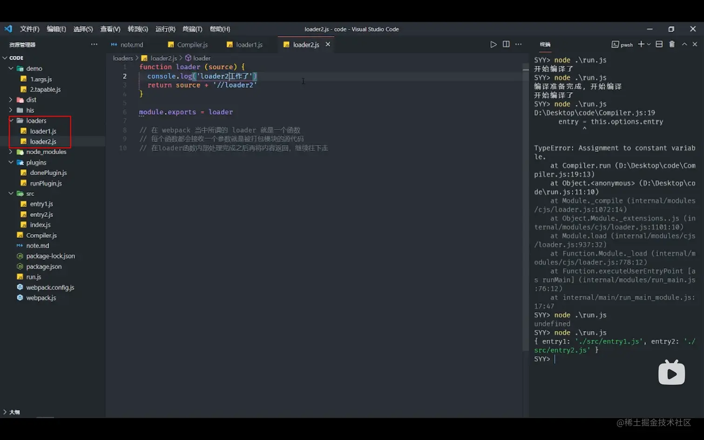Viewport: 704px width, 440px height.
Task: Open the 查看(V) menu
Action: [110, 29]
